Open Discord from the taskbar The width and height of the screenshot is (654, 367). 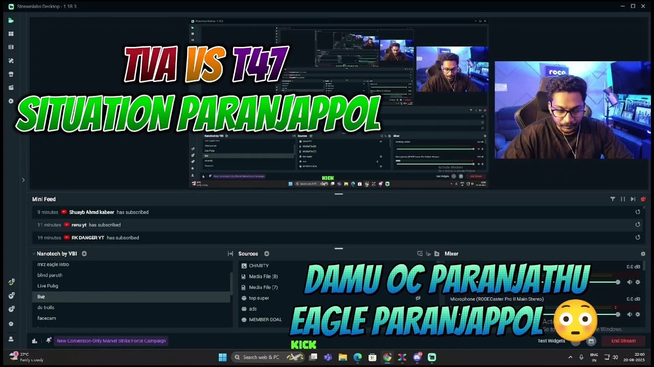[417, 357]
